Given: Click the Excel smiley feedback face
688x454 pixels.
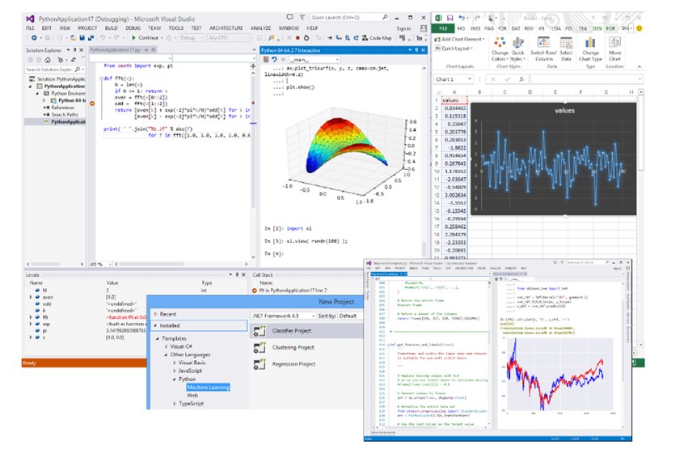Looking at the screenshot, I should point(639,28).
